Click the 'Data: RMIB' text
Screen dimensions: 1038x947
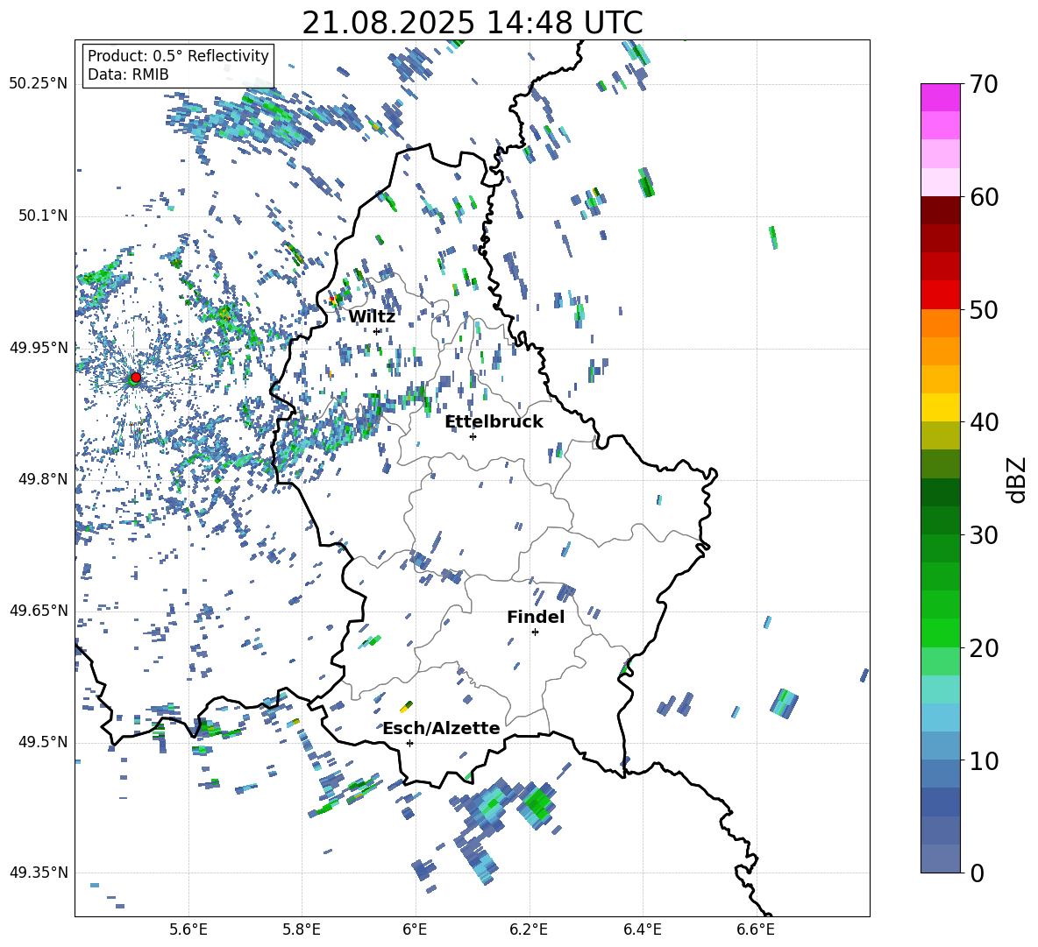click(128, 74)
